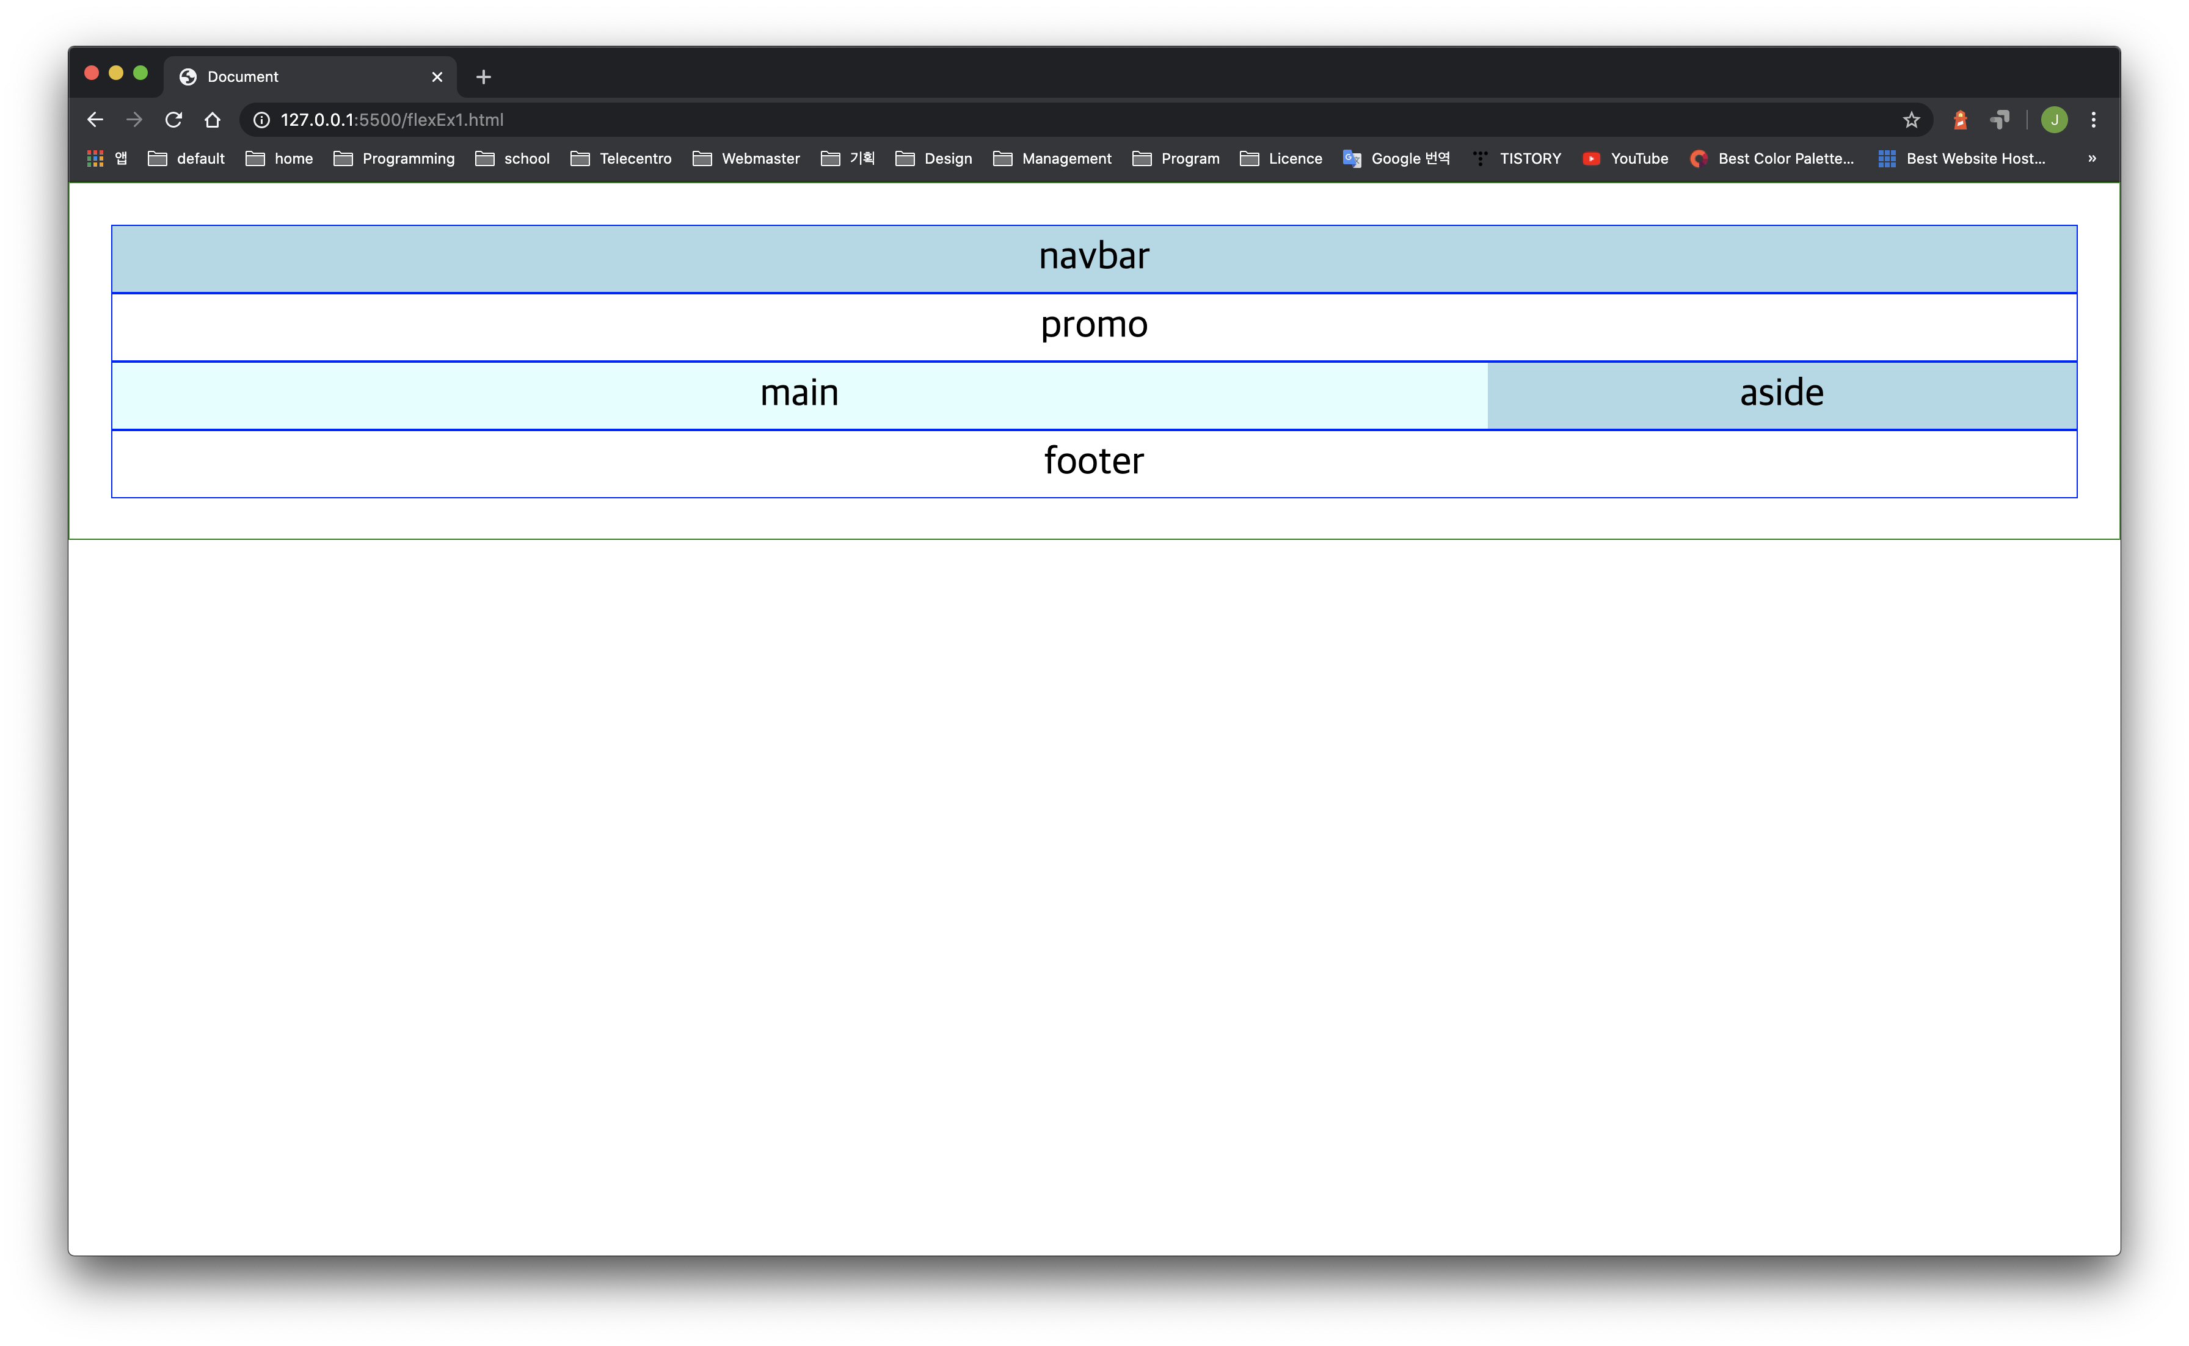The width and height of the screenshot is (2189, 1346).
Task: Reload the current page
Action: (x=173, y=119)
